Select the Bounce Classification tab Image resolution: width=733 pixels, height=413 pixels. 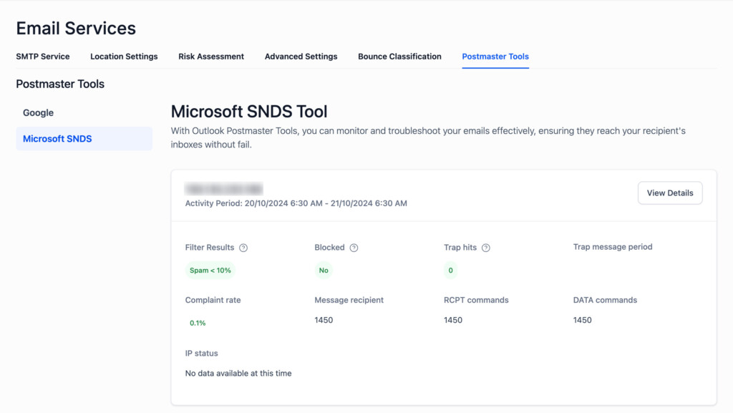399,57
